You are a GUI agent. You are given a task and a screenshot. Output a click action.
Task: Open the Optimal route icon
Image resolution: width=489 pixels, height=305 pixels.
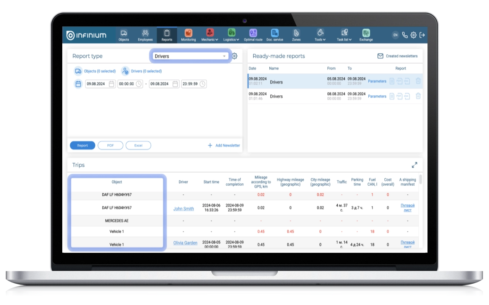[253, 33]
